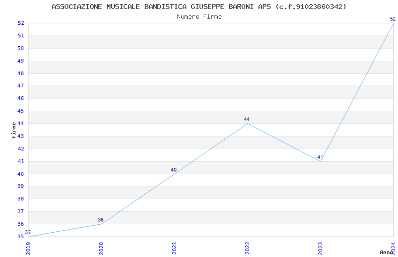This screenshot has height=257, width=398.
Task: Click y-axis tick label 50
Action: (21, 48)
